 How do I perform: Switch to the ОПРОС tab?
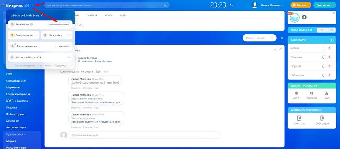click(x=109, y=15)
